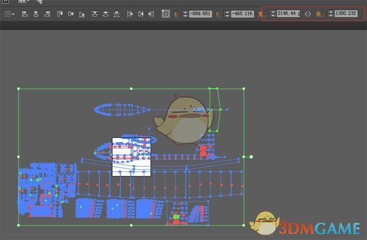367x240 pixels.
Task: Align selected objects to bottom edge
Action: point(82,14)
